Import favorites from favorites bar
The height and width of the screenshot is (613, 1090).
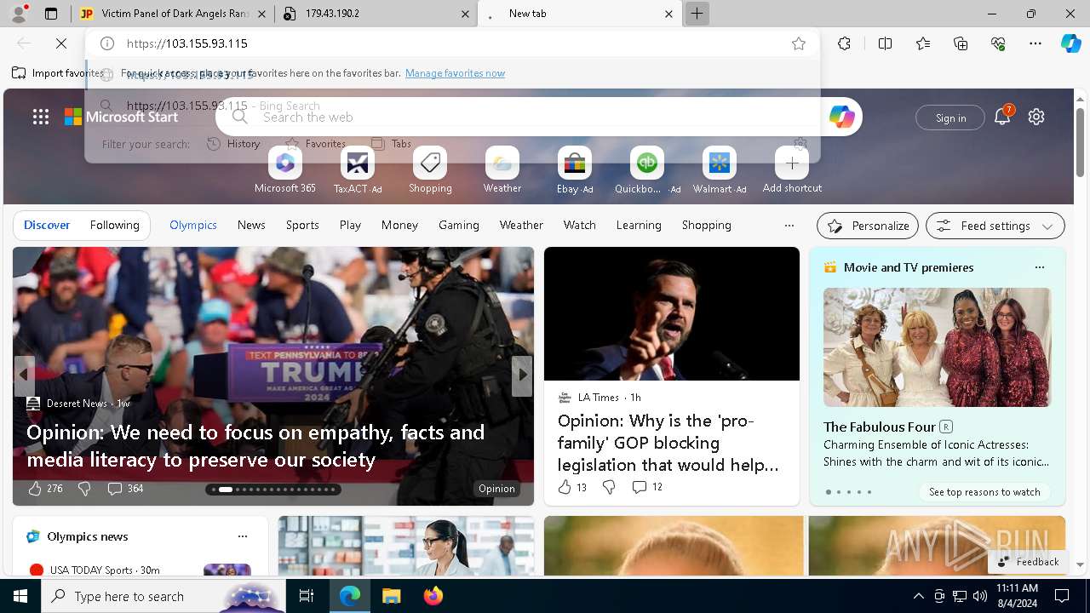(58, 73)
